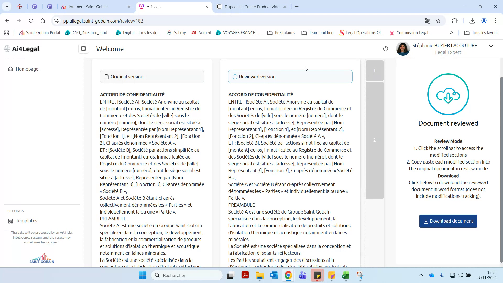
Task: Open Templates under Settings
Action: click(x=26, y=221)
